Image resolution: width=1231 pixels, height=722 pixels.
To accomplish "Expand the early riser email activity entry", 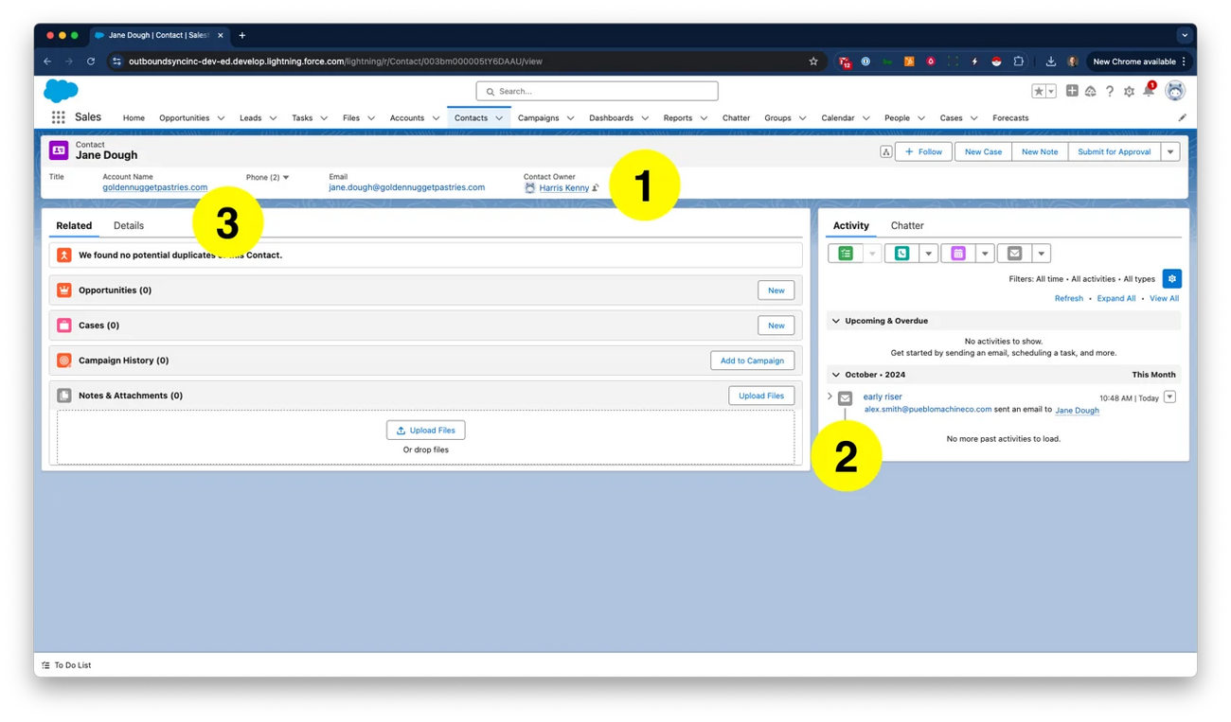I will 830,396.
